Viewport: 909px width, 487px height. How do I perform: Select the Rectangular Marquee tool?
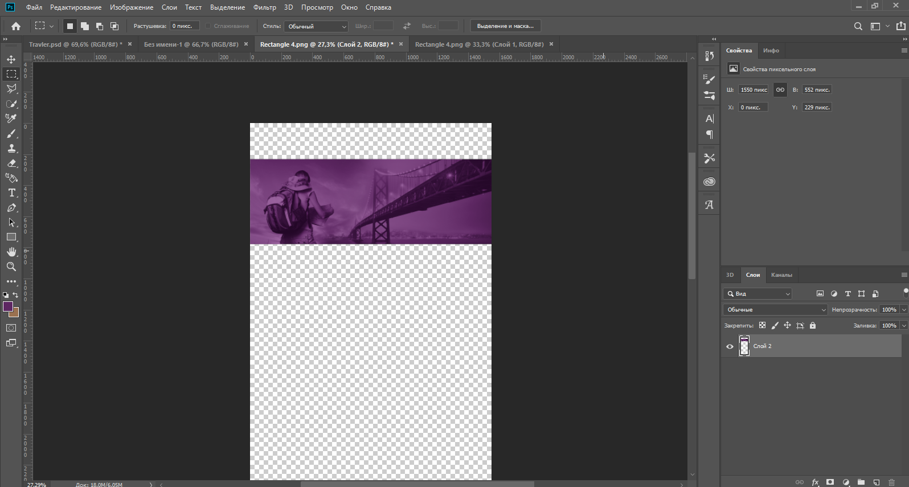tap(11, 74)
